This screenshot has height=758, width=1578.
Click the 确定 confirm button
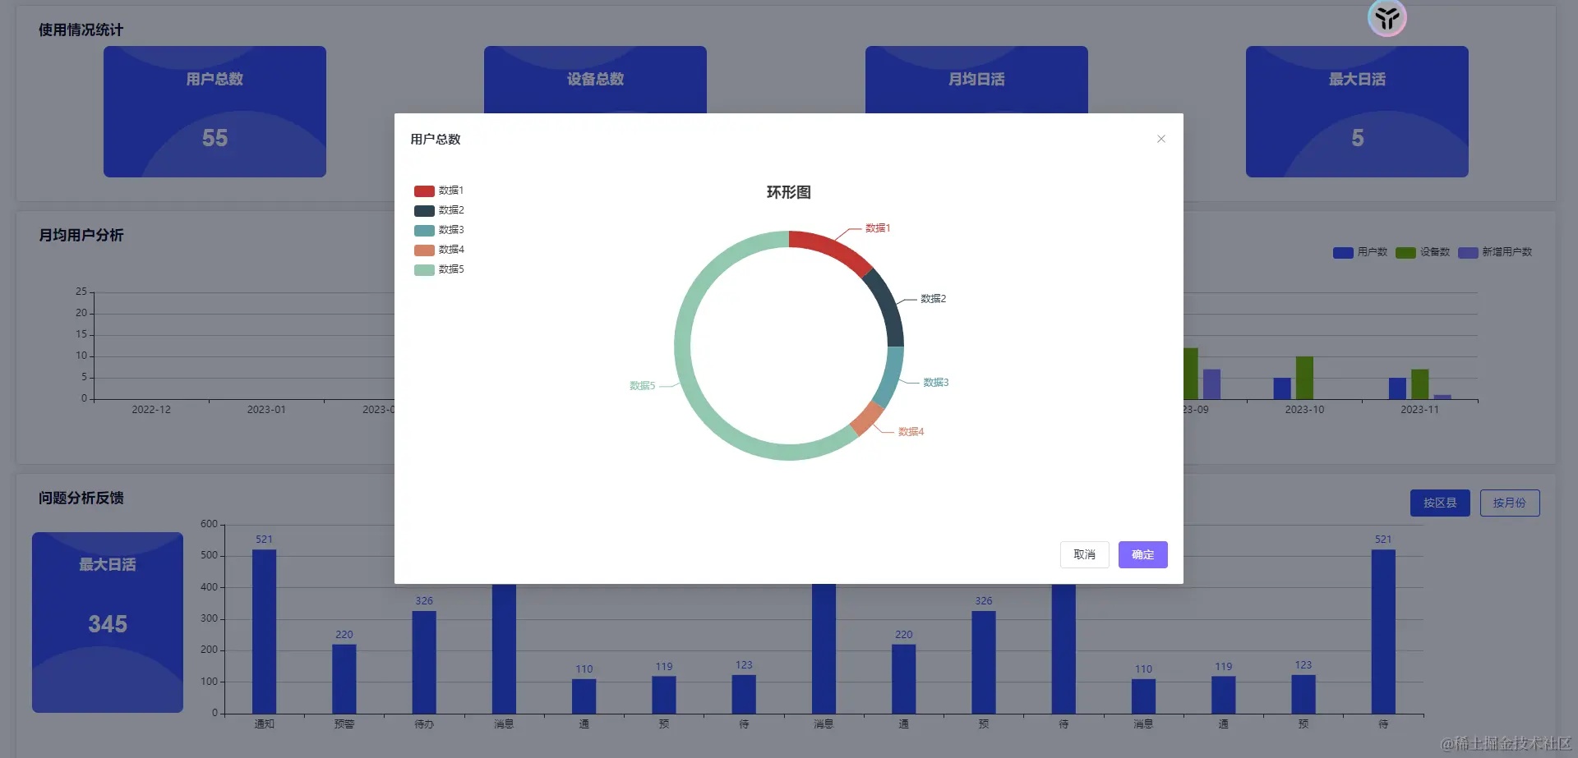point(1142,554)
